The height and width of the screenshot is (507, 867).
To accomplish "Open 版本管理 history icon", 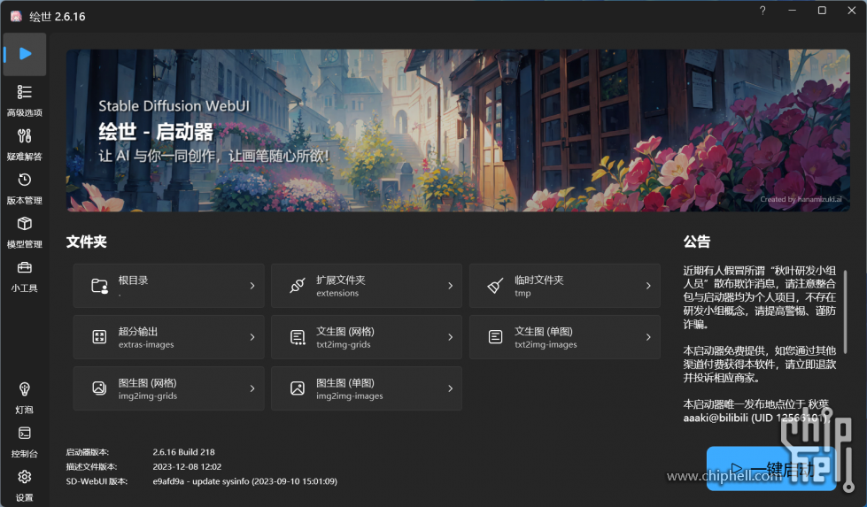I will click(x=24, y=180).
